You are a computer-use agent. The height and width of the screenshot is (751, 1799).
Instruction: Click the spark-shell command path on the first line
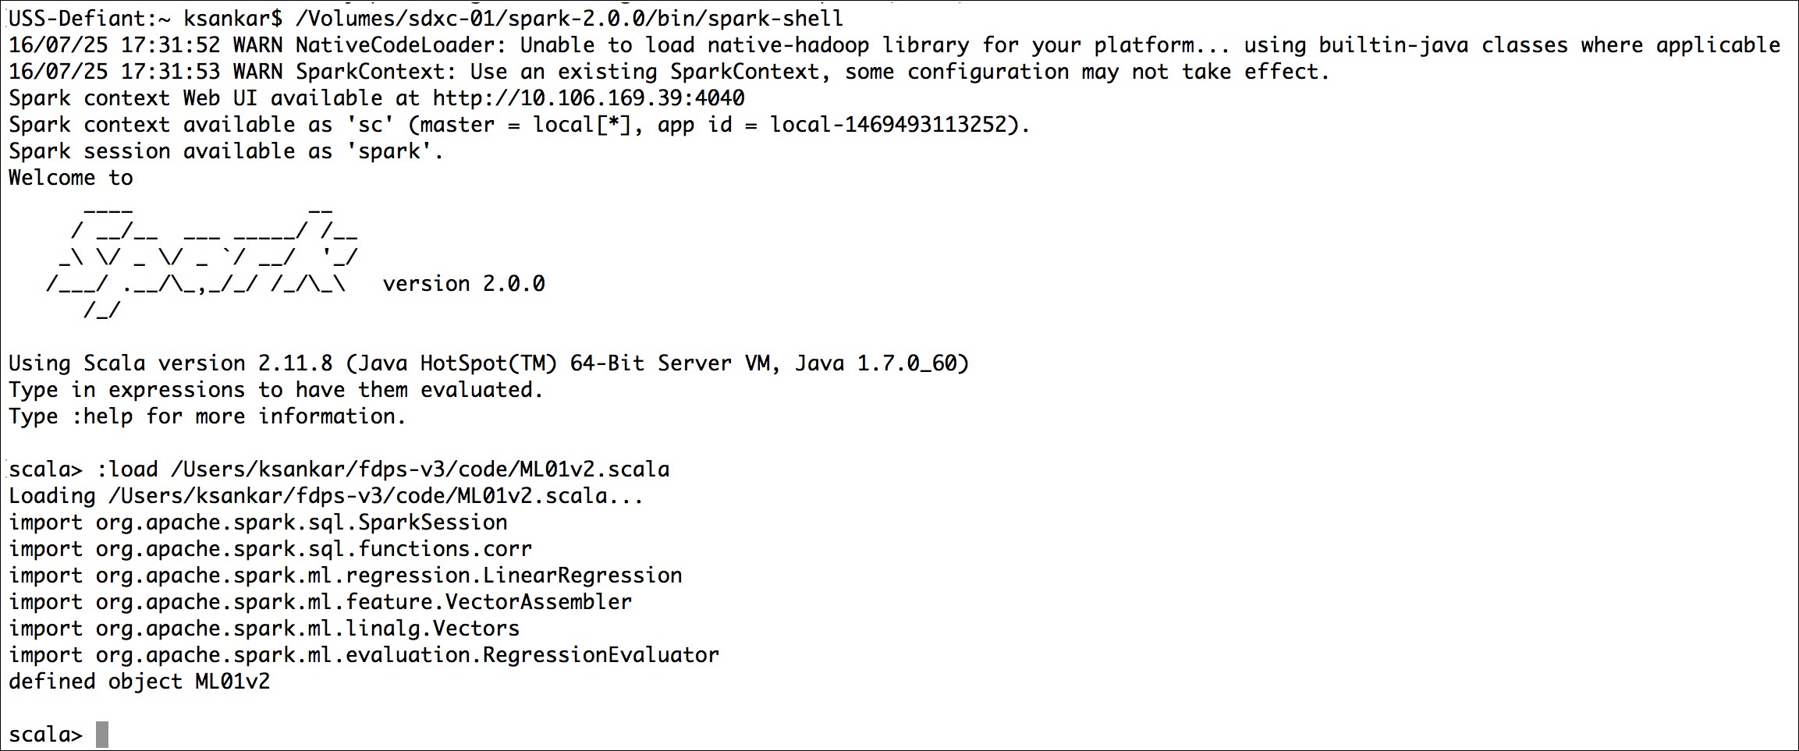[570, 19]
